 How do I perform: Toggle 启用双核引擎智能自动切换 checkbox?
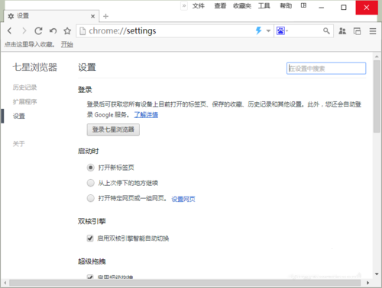tap(90, 238)
